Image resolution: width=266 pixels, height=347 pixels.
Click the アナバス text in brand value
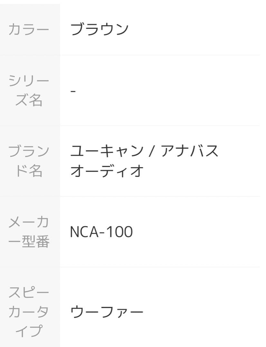point(190,151)
